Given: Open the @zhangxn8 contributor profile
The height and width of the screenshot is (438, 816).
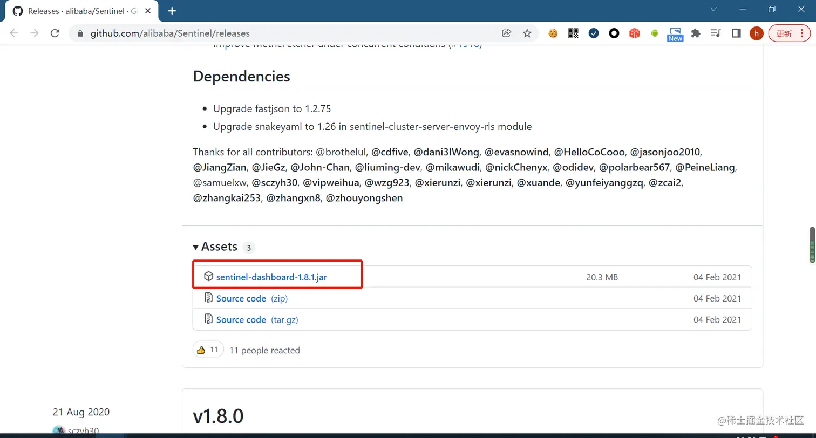Looking at the screenshot, I should tap(294, 197).
